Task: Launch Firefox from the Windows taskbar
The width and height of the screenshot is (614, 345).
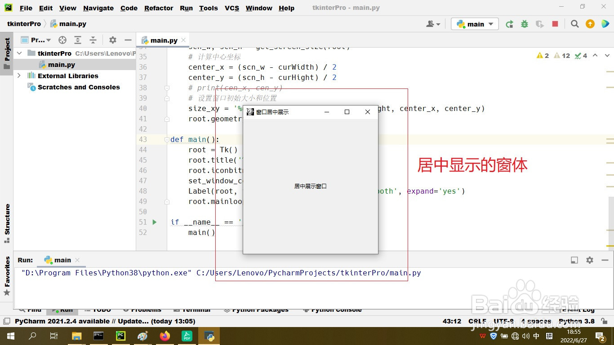Action: coord(165,336)
